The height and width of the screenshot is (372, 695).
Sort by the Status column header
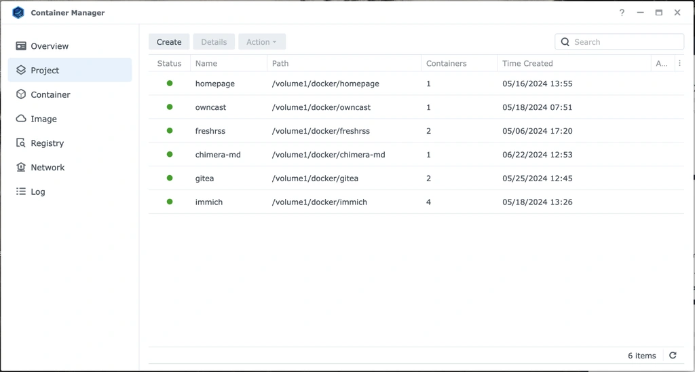169,63
